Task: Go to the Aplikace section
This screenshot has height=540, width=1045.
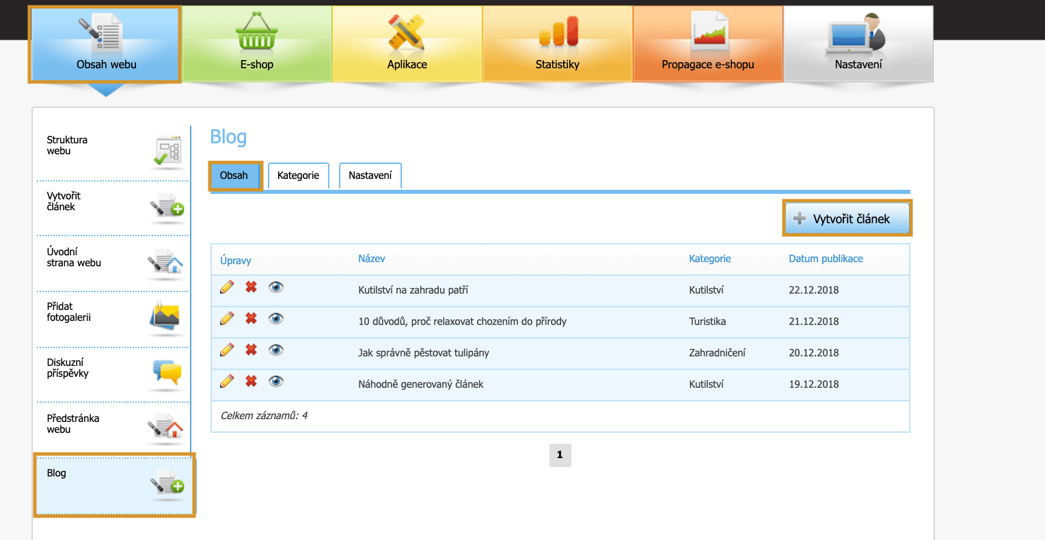Action: 407,44
